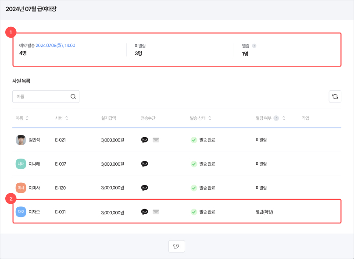Click the info icon next to 열람 summary

pos(254,46)
